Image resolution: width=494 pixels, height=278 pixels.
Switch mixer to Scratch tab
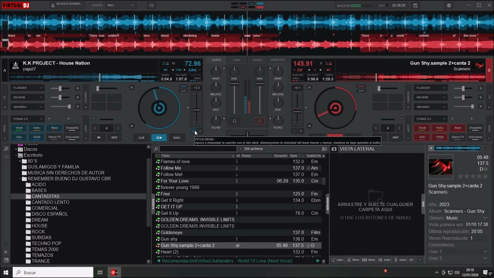tap(257, 60)
